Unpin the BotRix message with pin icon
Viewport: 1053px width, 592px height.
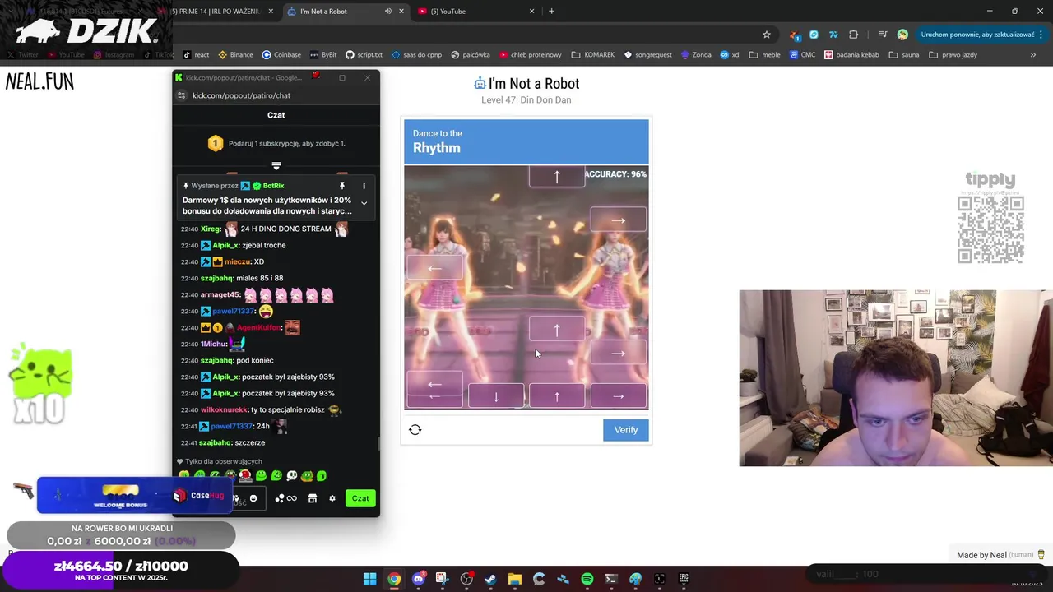[x=342, y=186]
